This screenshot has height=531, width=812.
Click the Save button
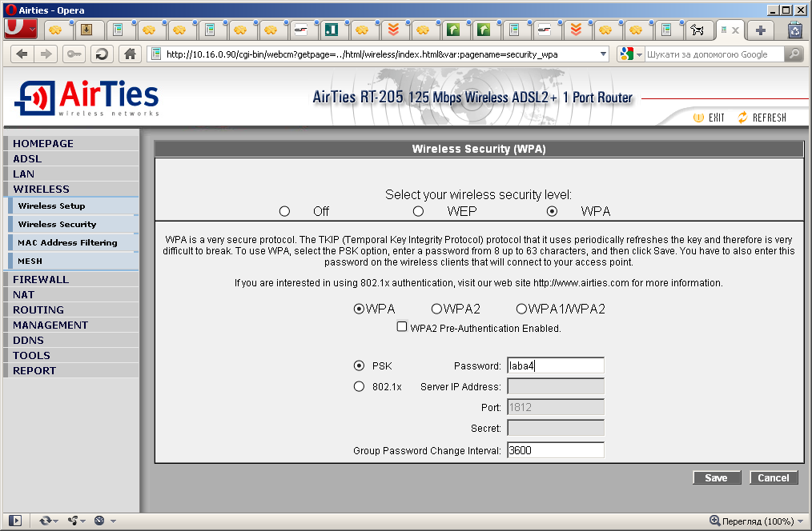(x=717, y=477)
